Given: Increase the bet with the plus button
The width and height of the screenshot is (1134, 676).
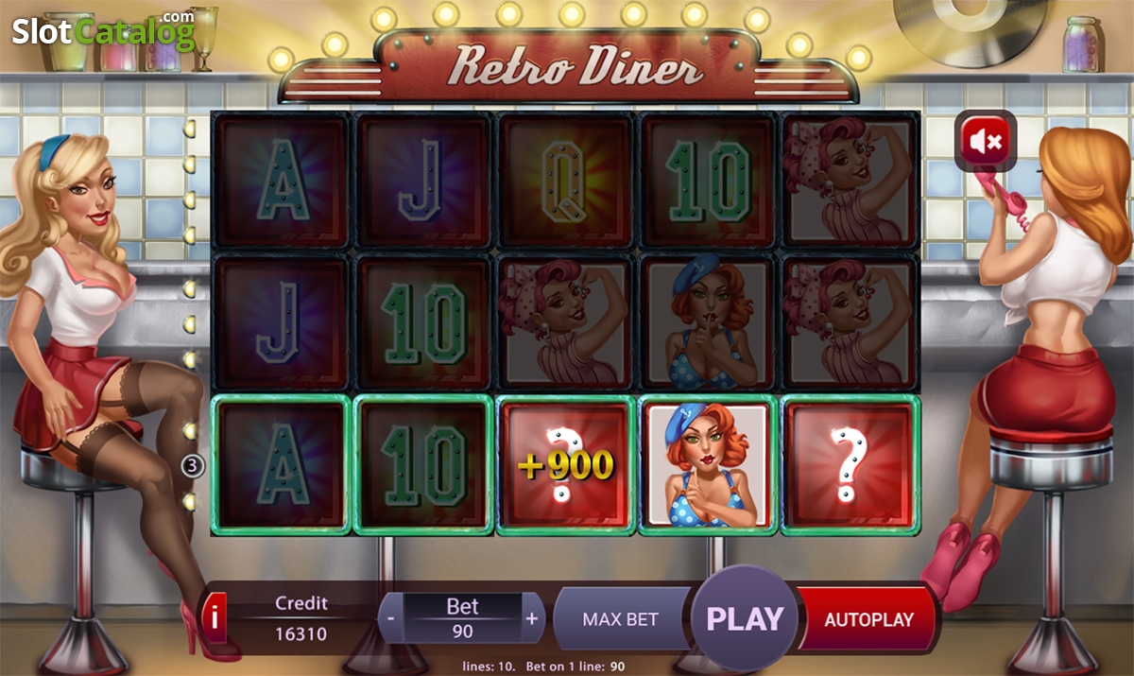Looking at the screenshot, I should (532, 618).
